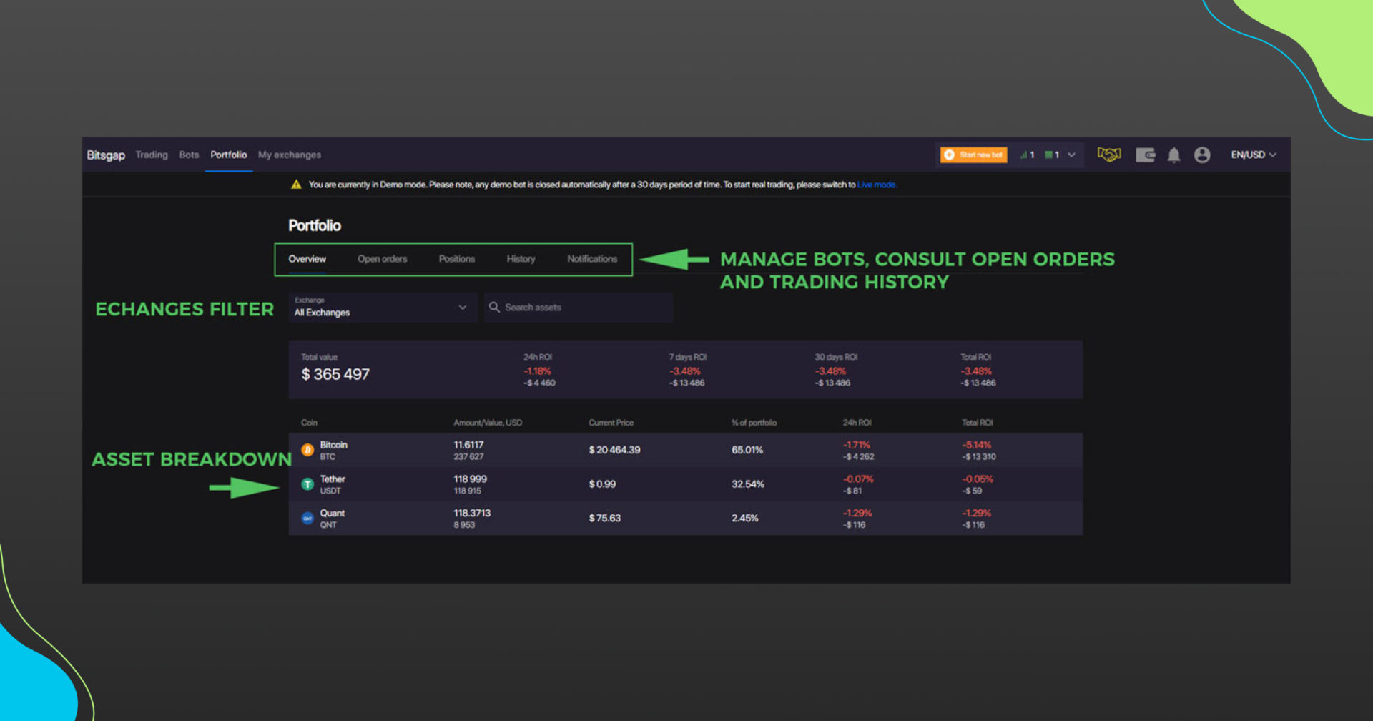This screenshot has width=1373, height=721.
Task: Open the All Exchanges dropdown
Action: pyautogui.click(x=383, y=308)
